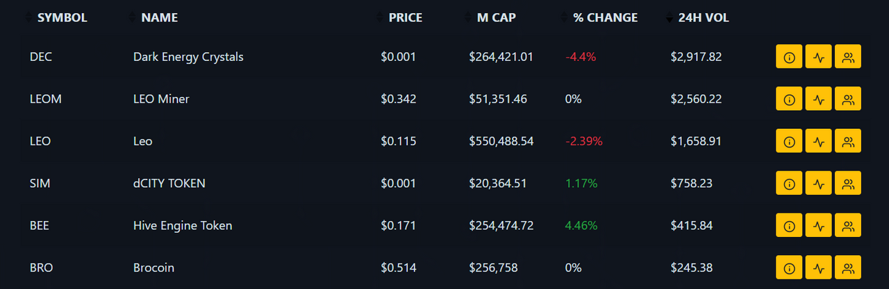The image size is (889, 289).
Task: Show chart icon for dCITY TOKEN
Action: 818,184
